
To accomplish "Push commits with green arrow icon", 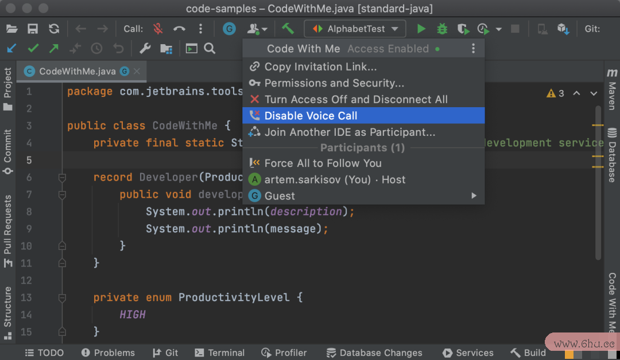I will click(54, 49).
